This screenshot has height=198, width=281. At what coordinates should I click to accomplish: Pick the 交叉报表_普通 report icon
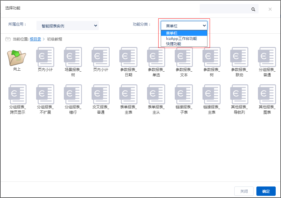click(x=101, y=94)
